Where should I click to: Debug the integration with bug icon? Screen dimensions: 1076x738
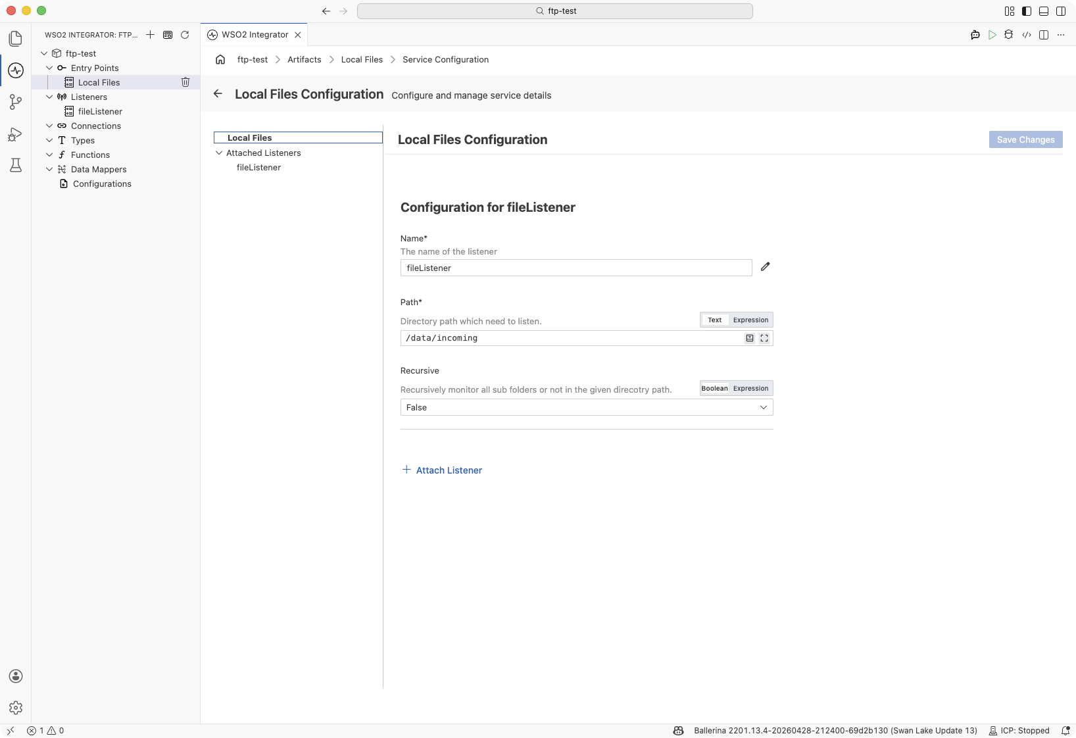click(x=1009, y=35)
